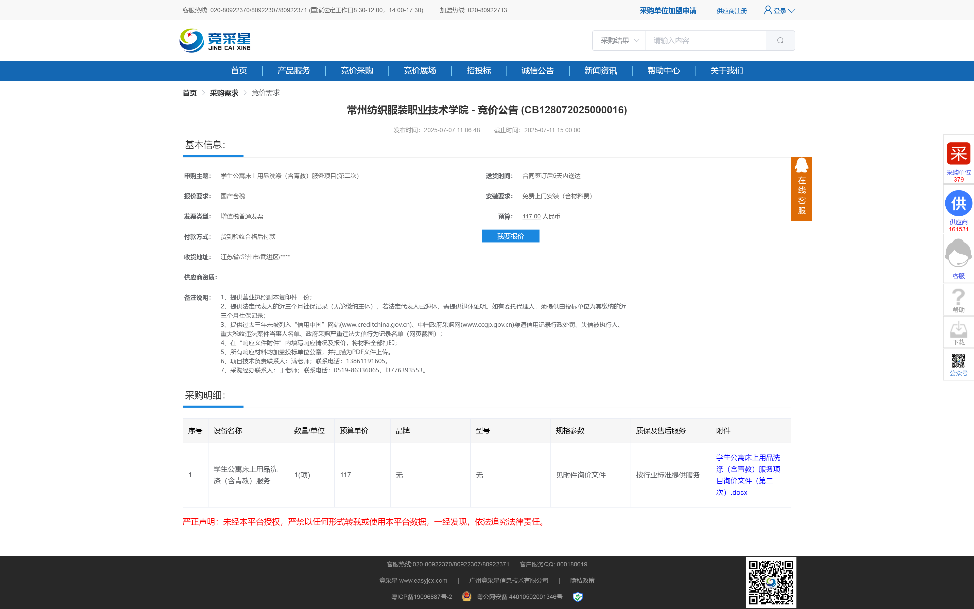
Task: Expand the 登录 dropdown arrow
Action: coord(792,11)
